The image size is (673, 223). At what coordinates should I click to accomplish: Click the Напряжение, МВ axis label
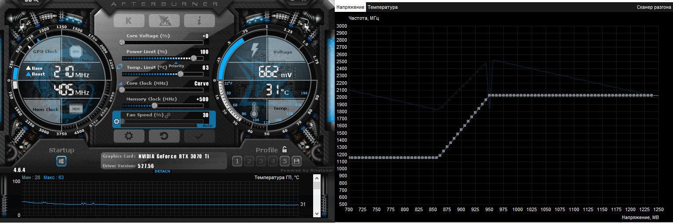click(640, 217)
